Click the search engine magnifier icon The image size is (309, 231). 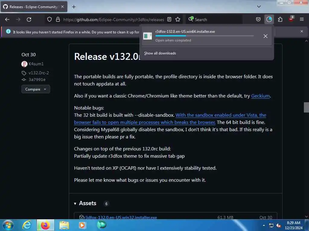point(191,19)
